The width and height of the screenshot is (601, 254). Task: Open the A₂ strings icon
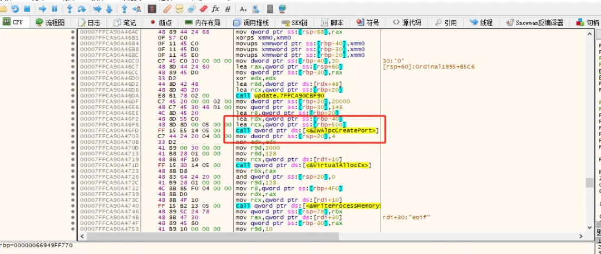pos(243,9)
